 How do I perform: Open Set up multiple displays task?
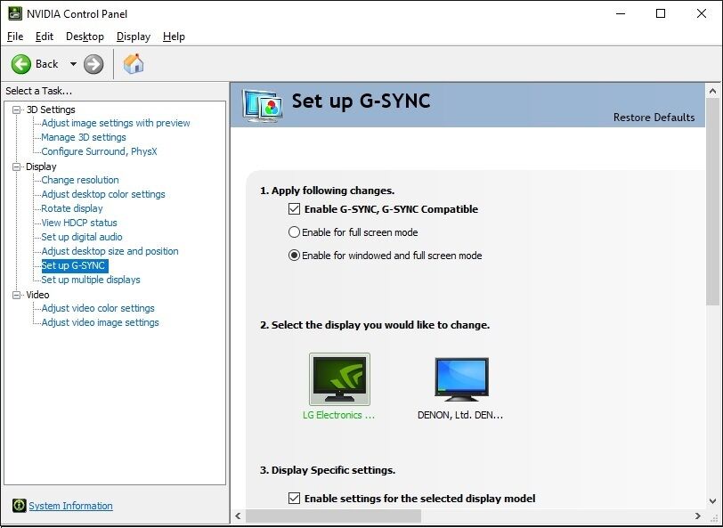91,280
